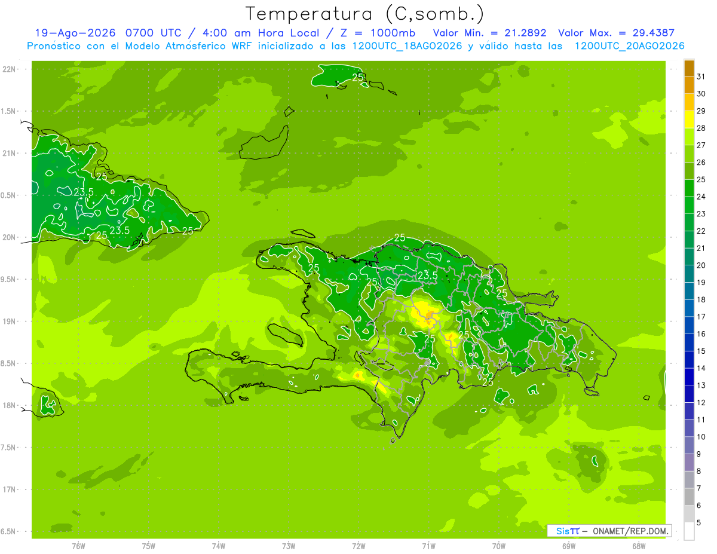Click the 23.5 contour label over Dominican Republic

[x=427, y=276]
